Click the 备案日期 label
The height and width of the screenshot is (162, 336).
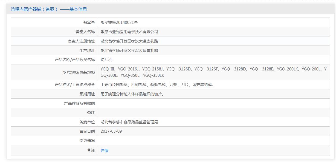87,131
